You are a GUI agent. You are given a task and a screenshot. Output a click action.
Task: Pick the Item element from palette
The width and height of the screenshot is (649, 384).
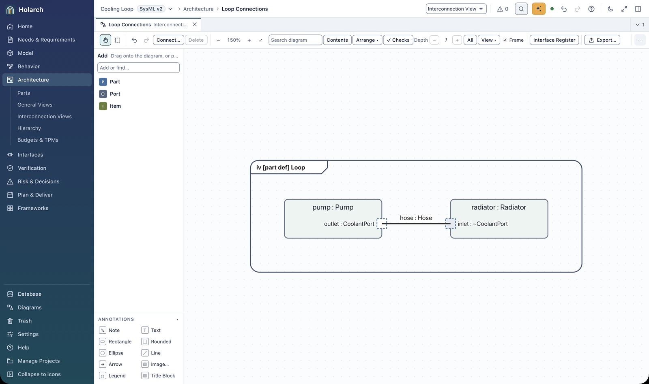139,106
